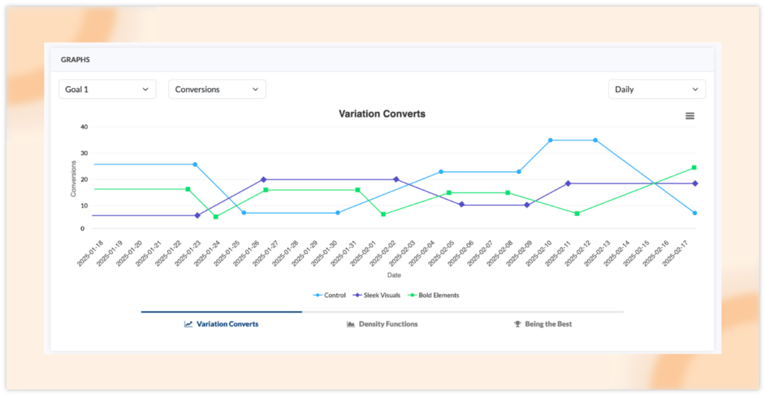Click the Date x-axis title
766x396 pixels.
394,275
